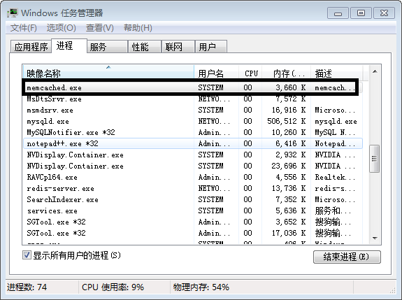Screen dimensions: 402x300
Task: Click the 物理内存: 54% status entry
Action: [x=201, y=287]
